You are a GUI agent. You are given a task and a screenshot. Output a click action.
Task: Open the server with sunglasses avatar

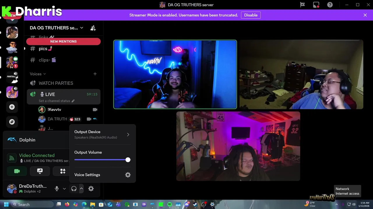(12, 47)
